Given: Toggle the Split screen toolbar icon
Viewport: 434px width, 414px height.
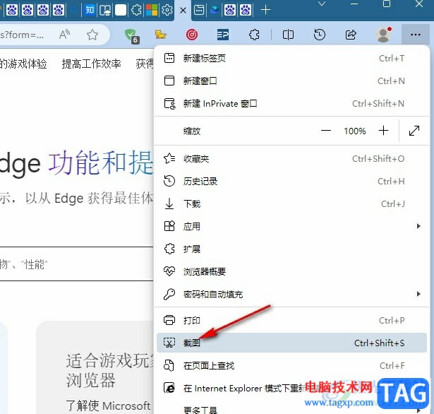Looking at the screenshot, I should 288,35.
